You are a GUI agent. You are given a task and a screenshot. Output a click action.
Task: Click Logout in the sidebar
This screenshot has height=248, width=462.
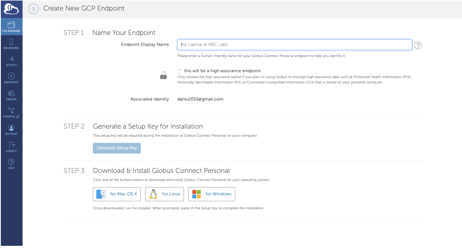(11, 147)
